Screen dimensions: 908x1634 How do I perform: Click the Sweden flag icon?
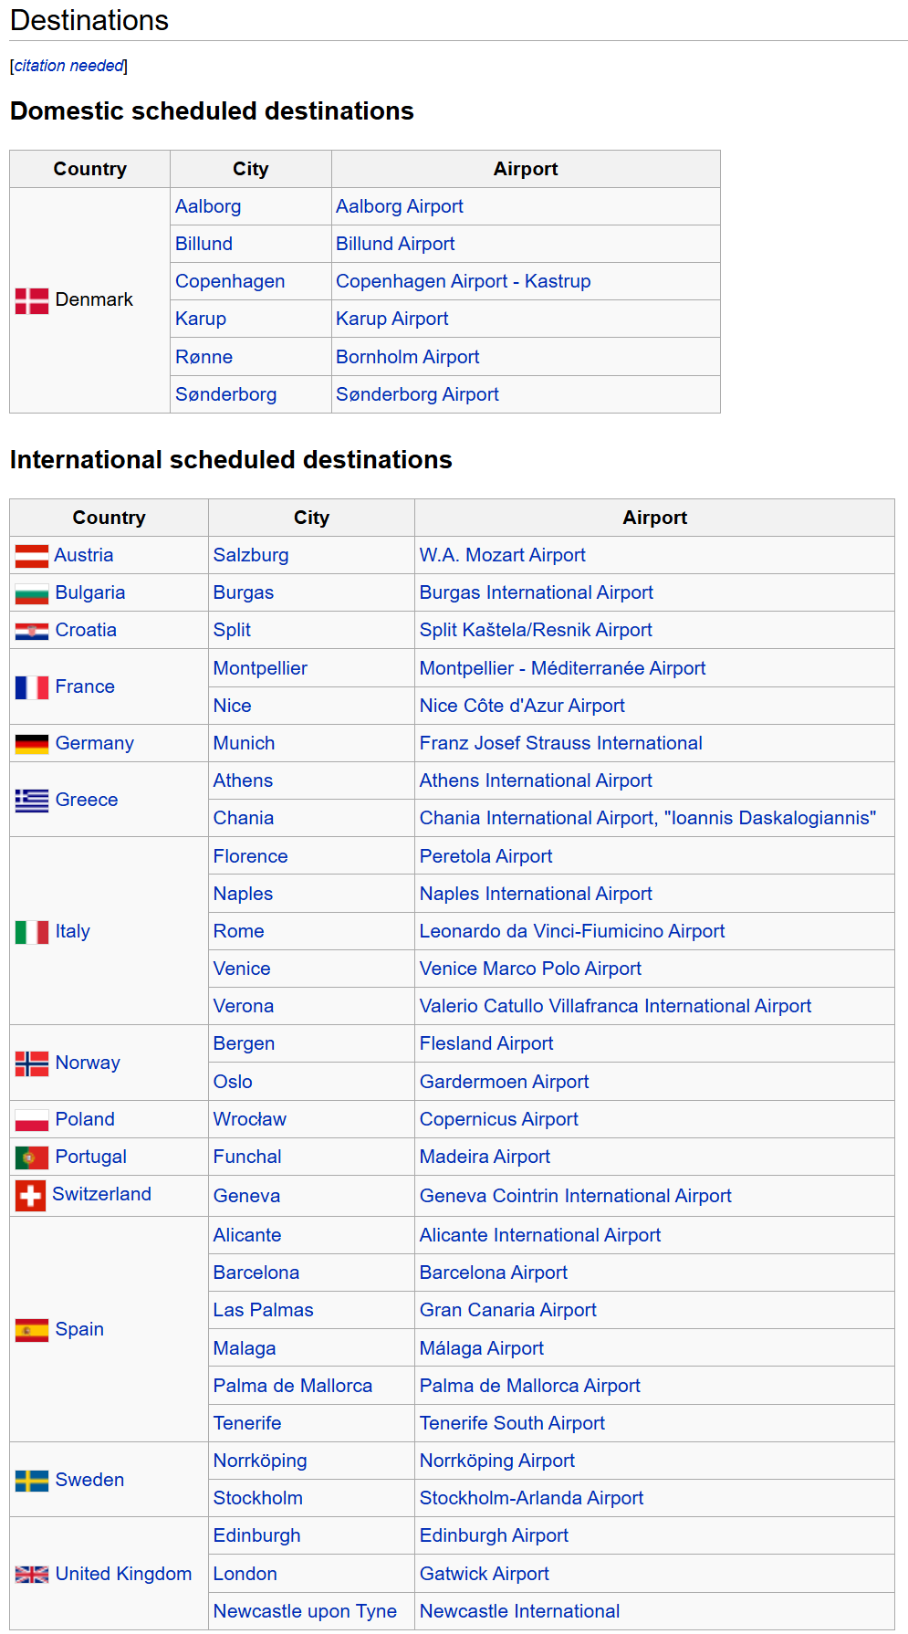[x=32, y=1481]
